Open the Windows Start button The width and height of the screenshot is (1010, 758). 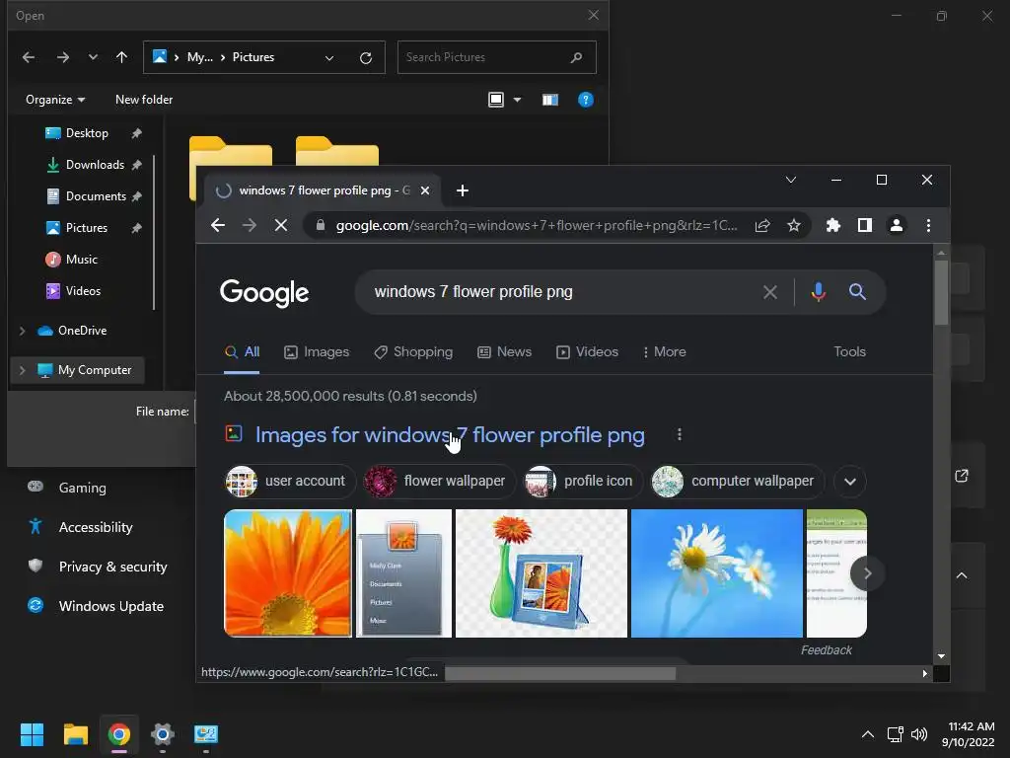(32, 734)
